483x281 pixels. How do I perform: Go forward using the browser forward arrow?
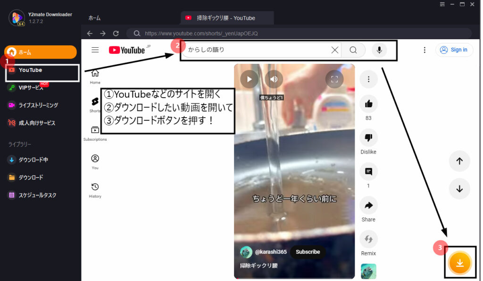point(102,34)
